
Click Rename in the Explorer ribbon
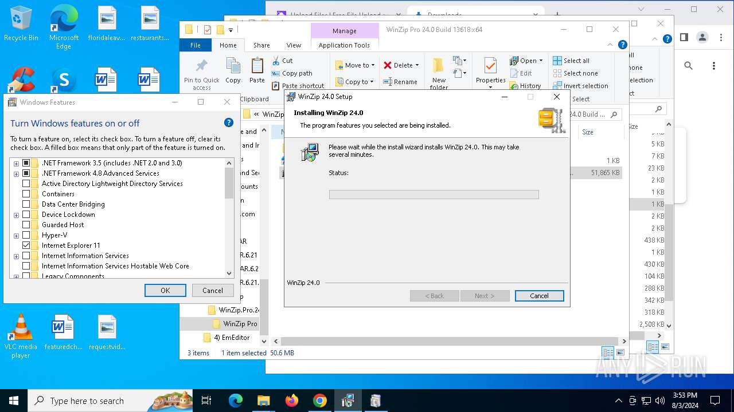[x=400, y=82]
